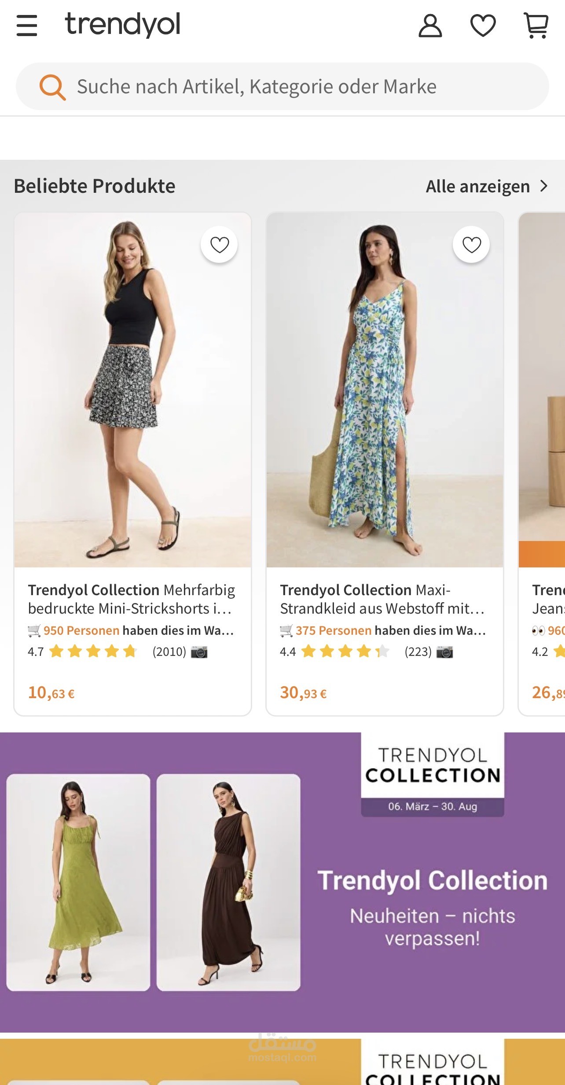Open Trendyol Collection Maxi-Strandkleid product title
This screenshot has height=1085, width=565.
coord(382,599)
